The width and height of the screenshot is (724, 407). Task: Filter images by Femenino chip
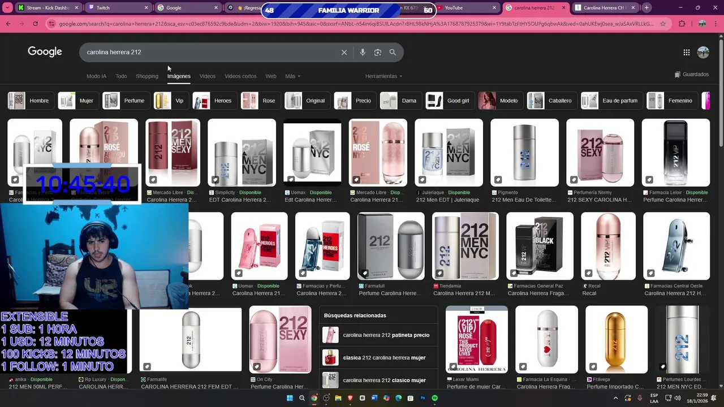[x=672, y=101]
